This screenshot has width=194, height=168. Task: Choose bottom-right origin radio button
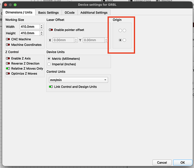click(x=124, y=40)
